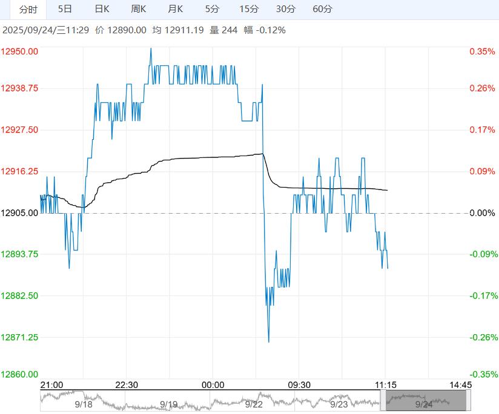Screen dimensions: 499x414
Task: Jump to 9/19 in the overview timeline
Action: (169, 404)
